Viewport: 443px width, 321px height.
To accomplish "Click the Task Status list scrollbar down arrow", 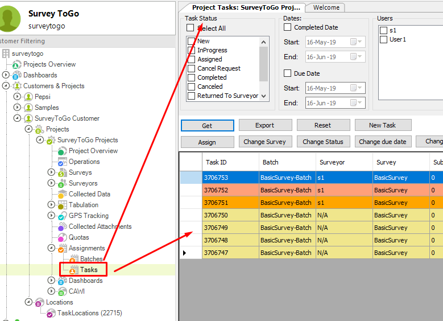I will pos(264,96).
